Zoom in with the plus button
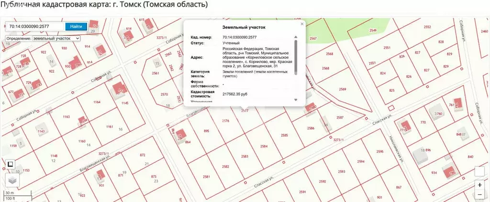 (x=479, y=185)
